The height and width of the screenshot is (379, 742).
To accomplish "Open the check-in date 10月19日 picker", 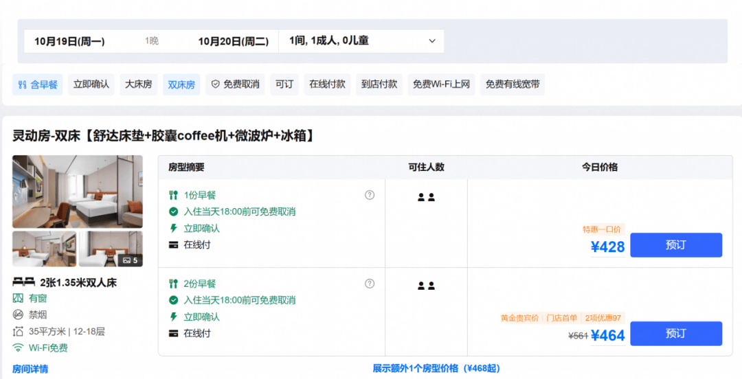I will click(69, 42).
